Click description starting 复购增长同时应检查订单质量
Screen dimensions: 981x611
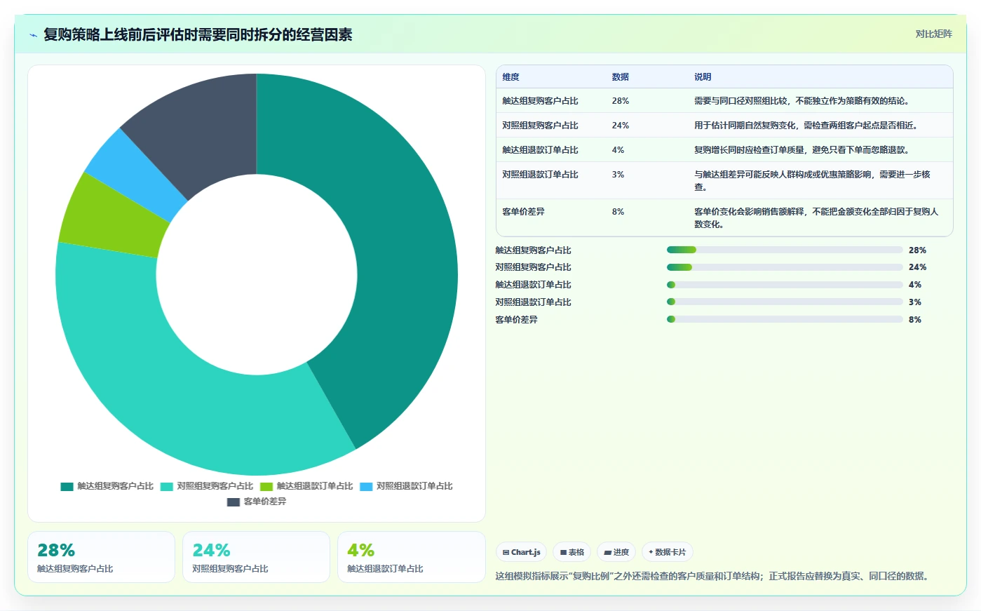coord(801,150)
